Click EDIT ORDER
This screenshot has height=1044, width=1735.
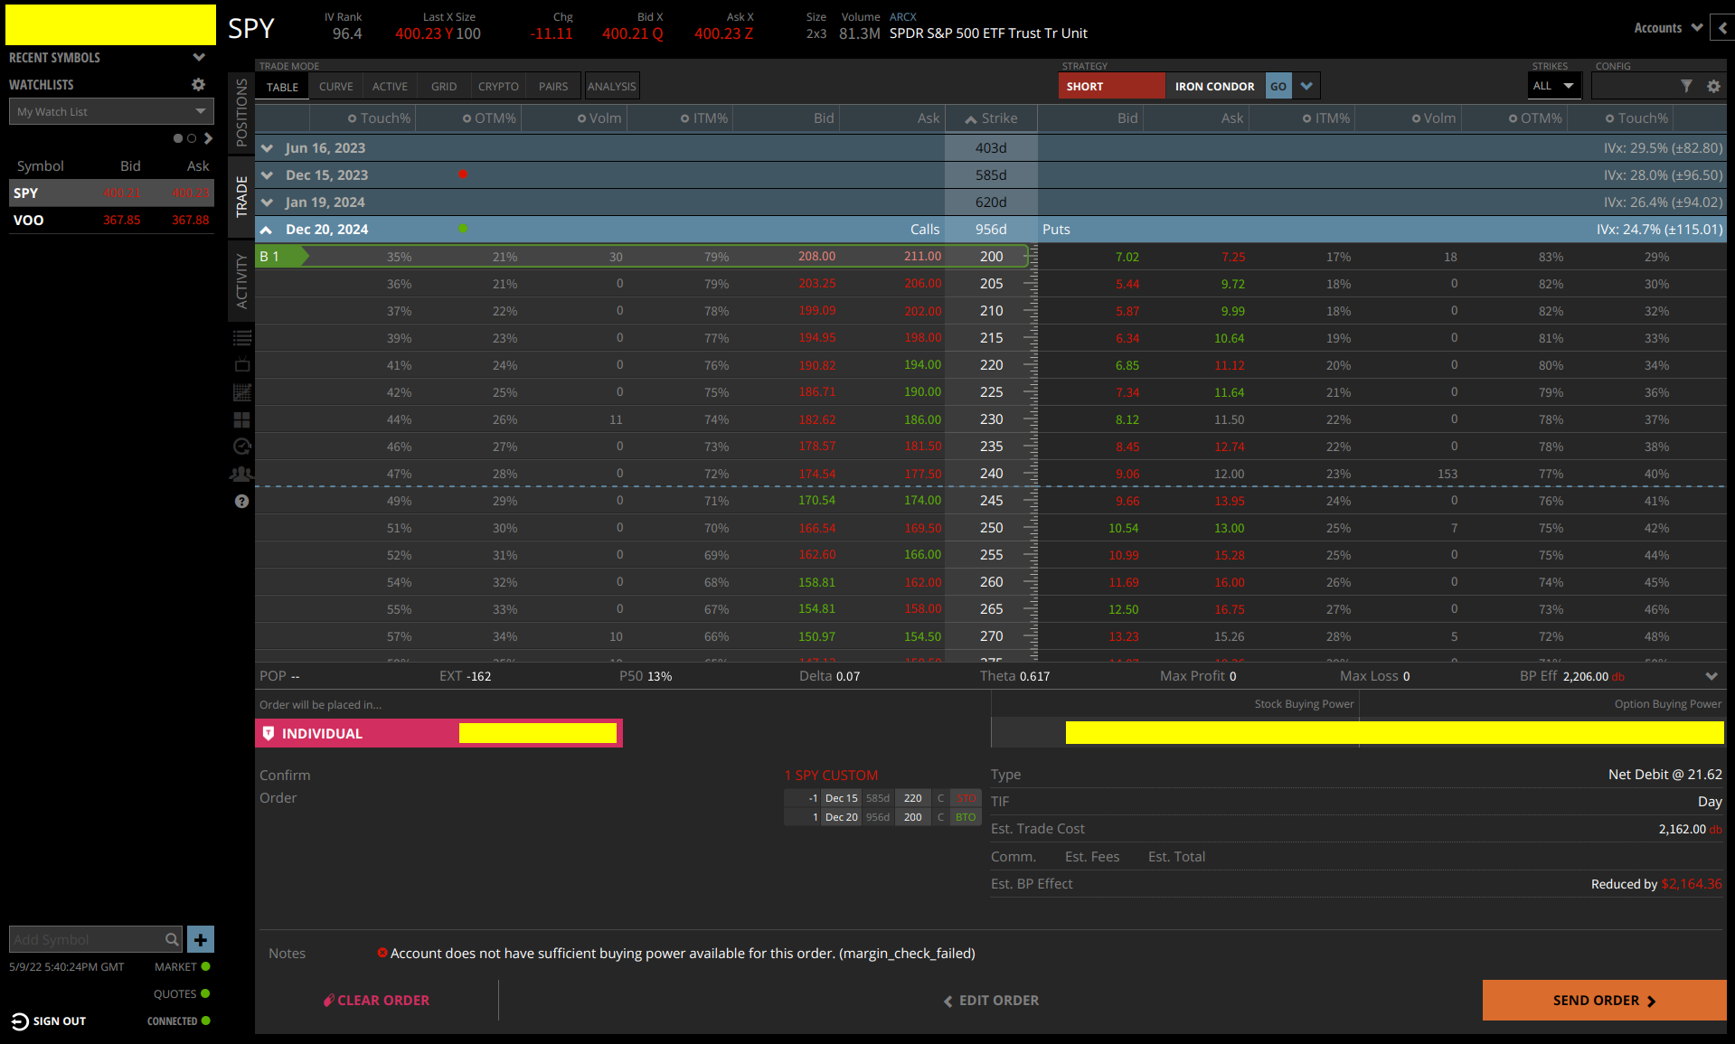coord(992,1001)
